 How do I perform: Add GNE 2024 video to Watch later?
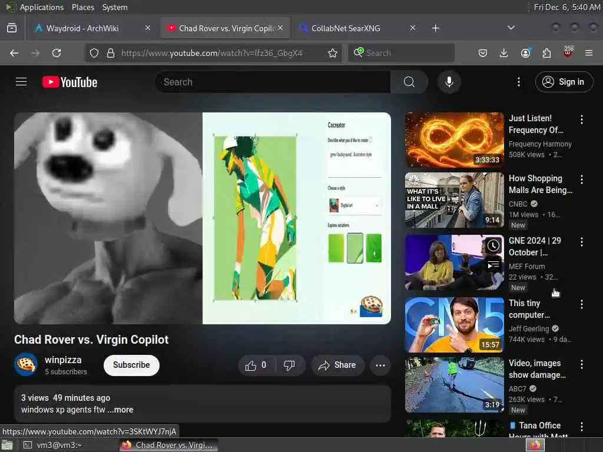(493, 245)
